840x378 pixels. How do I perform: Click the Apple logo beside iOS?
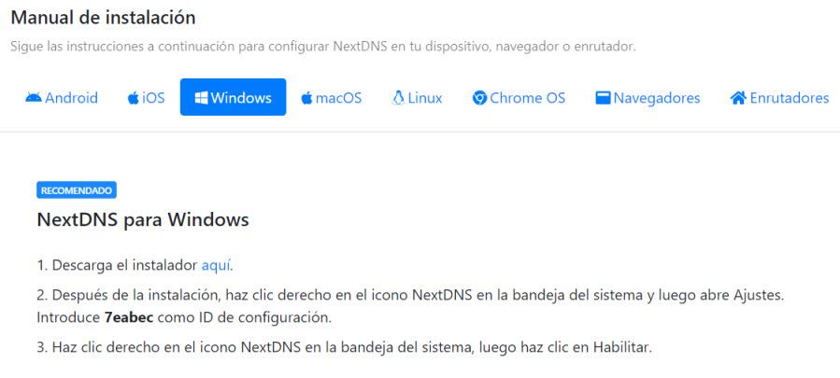tap(134, 98)
